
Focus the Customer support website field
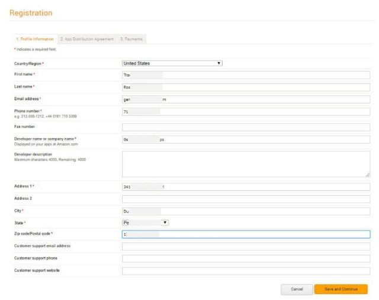246,271
